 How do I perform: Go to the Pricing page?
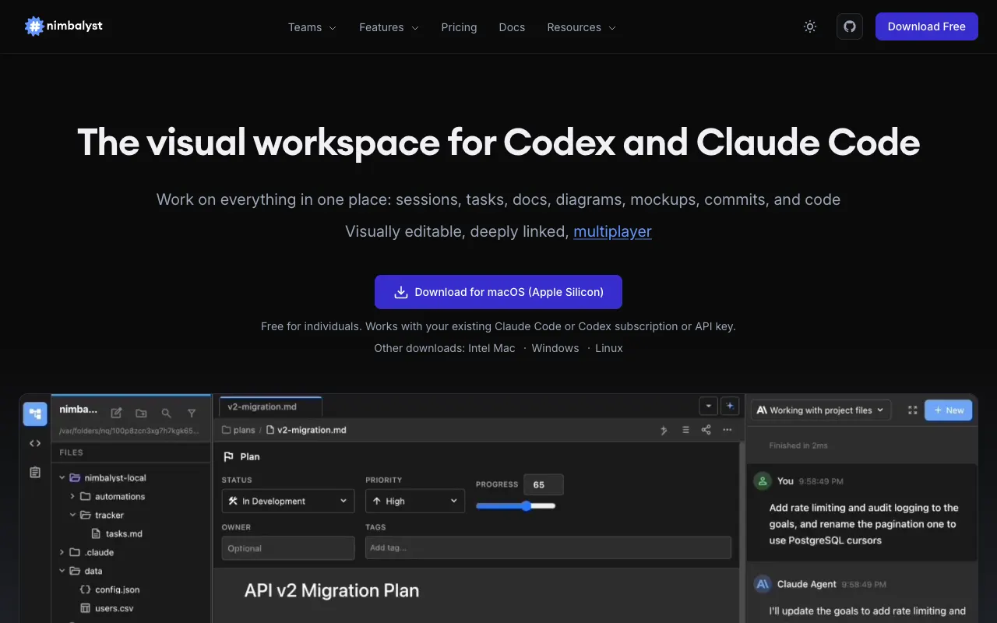coord(459,27)
